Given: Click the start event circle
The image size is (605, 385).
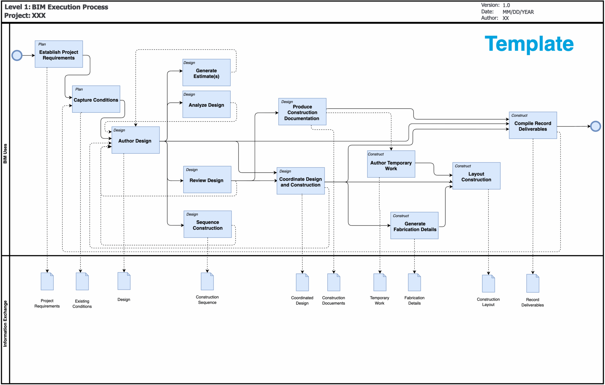Looking at the screenshot, I should click(x=17, y=55).
